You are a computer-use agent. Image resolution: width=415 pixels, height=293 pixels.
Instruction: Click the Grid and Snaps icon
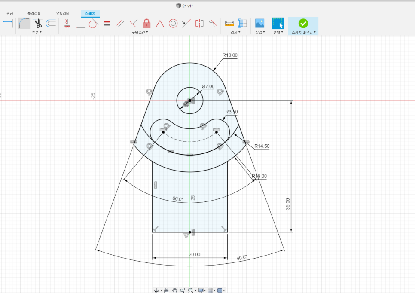(211, 290)
